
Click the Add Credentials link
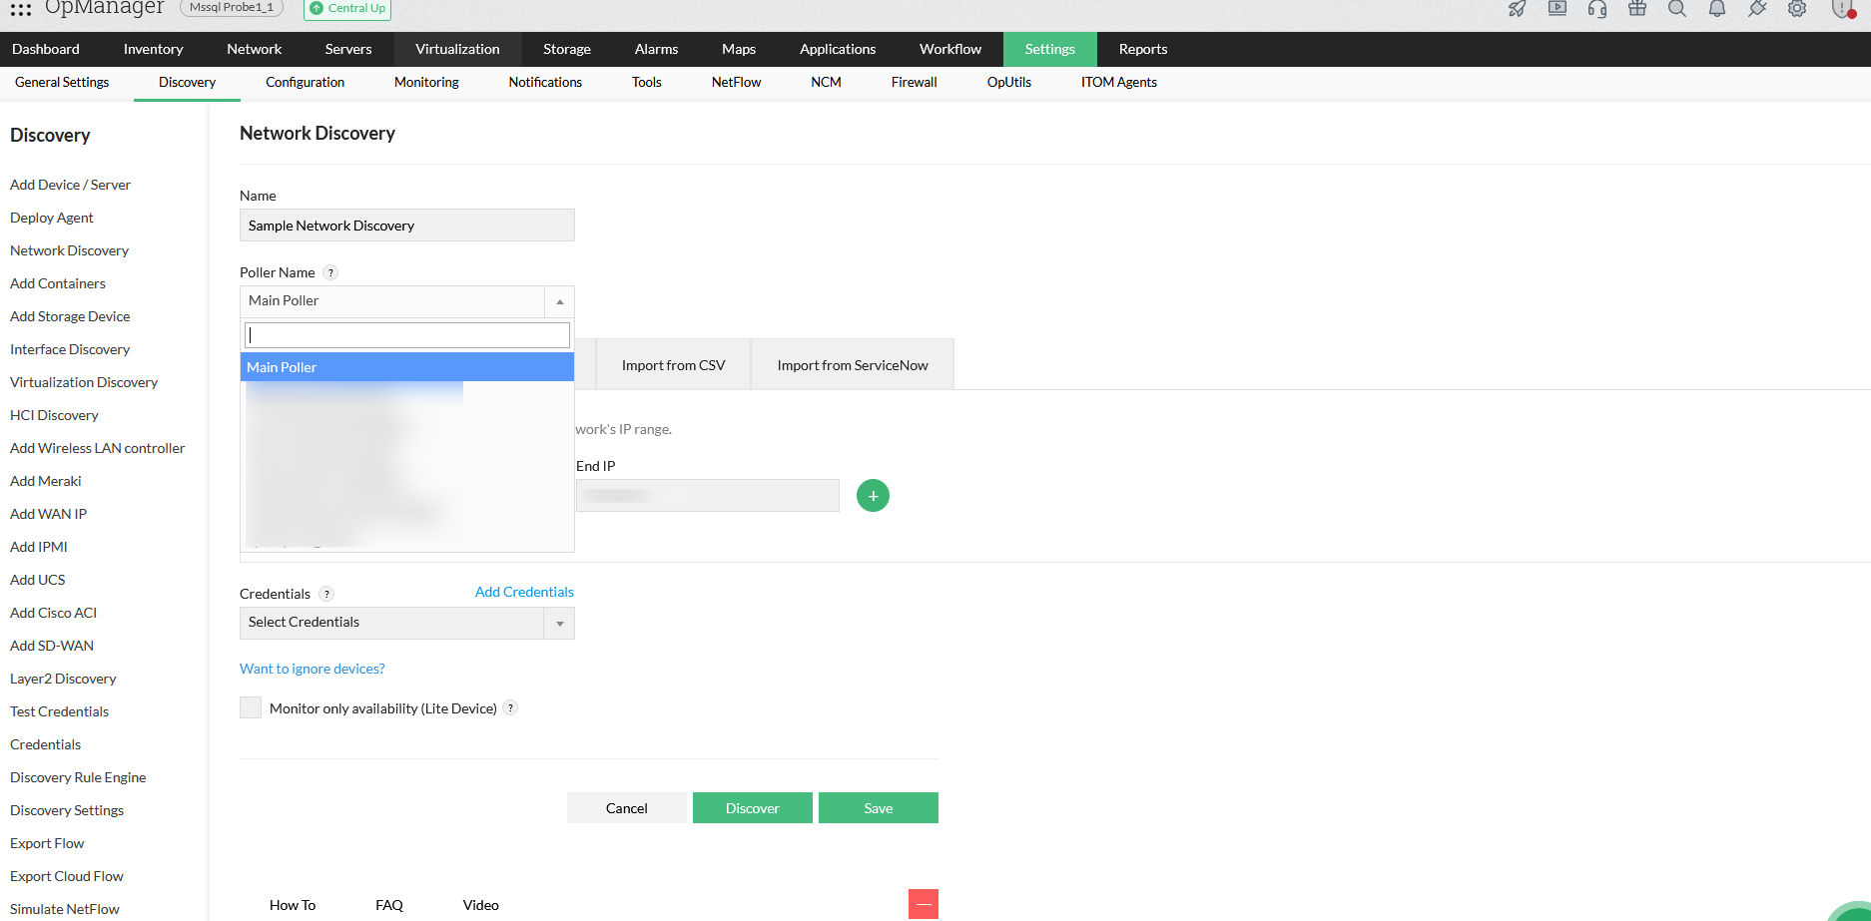(524, 593)
